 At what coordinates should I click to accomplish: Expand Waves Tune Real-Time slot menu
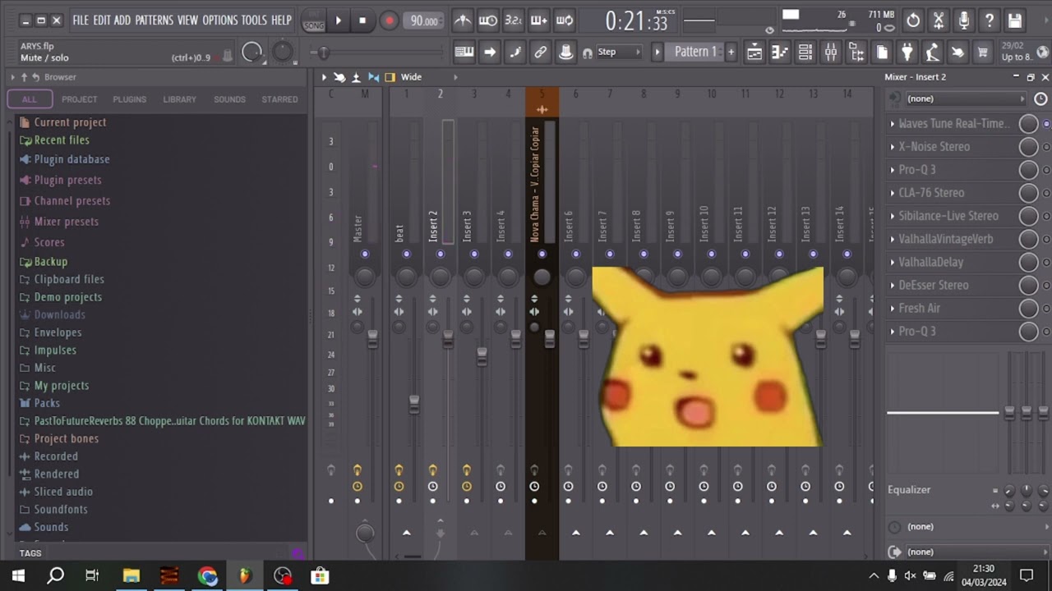click(893, 124)
